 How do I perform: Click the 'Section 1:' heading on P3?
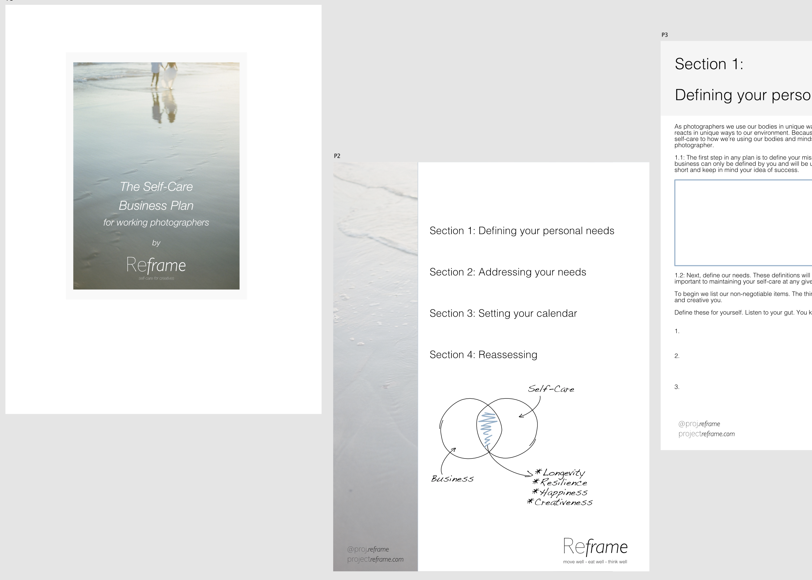point(709,64)
